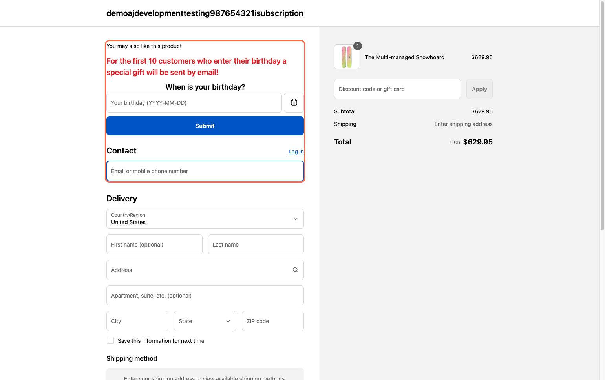The height and width of the screenshot is (380, 605).
Task: Click the Last name field
Action: 256,245
